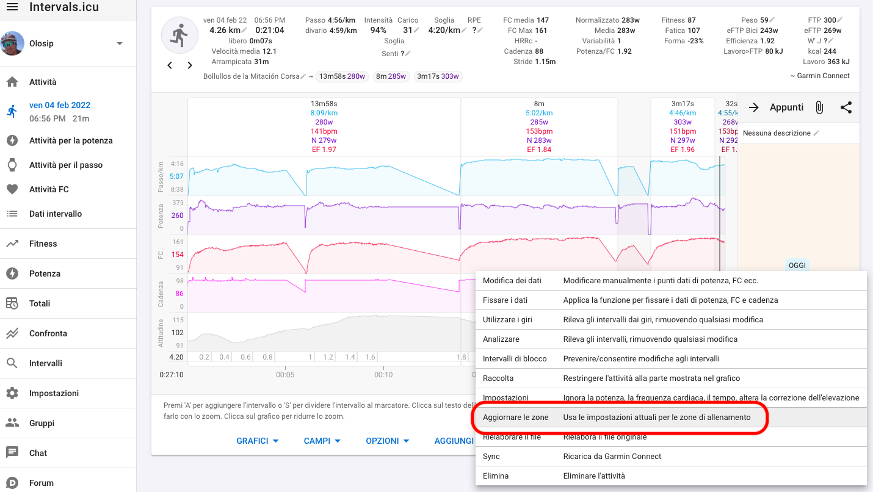
Task: Open the OPZIONI dropdown
Action: pos(388,441)
